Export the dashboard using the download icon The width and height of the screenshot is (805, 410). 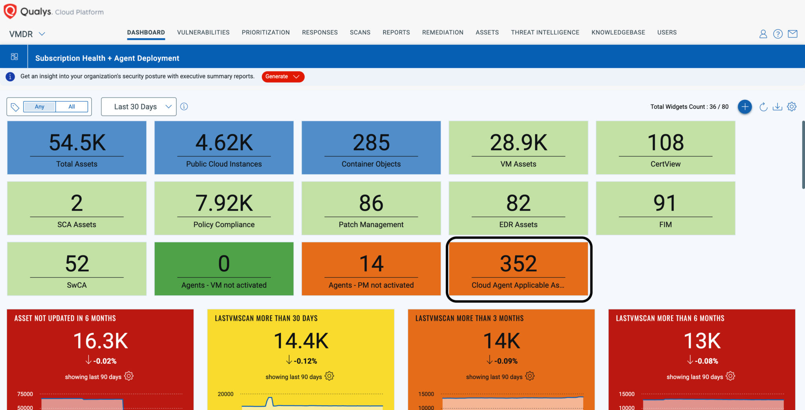click(x=777, y=107)
